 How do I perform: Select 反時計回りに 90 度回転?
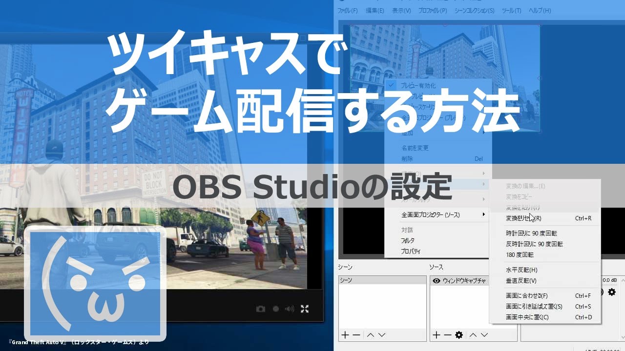[x=545, y=244]
